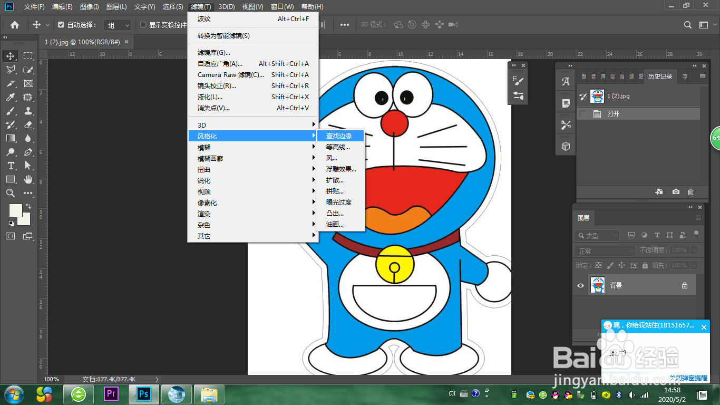
Task: Select the Move tool
Action: pos(11,55)
